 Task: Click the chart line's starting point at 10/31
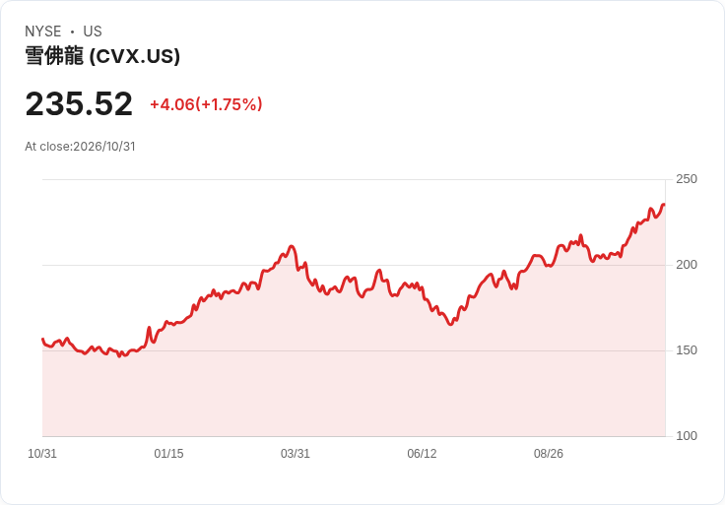[x=43, y=340]
